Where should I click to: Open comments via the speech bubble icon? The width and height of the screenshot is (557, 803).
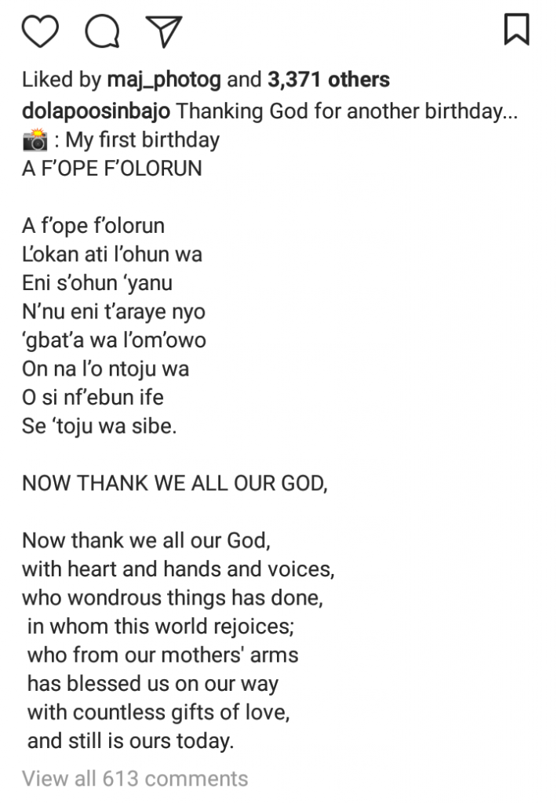point(101,31)
